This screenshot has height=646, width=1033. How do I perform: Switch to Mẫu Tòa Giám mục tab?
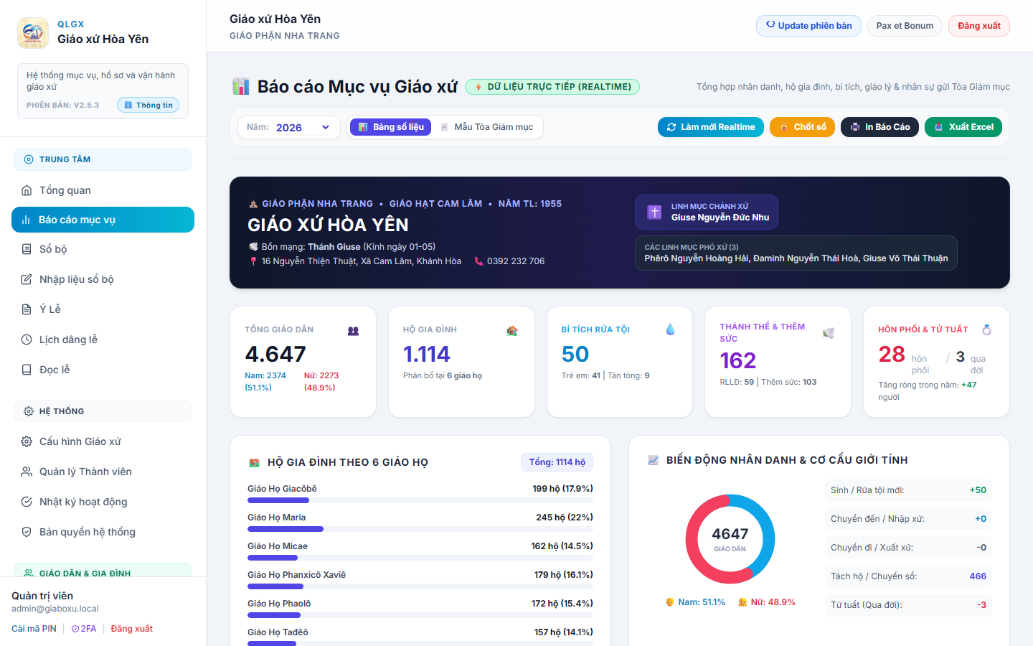486,127
